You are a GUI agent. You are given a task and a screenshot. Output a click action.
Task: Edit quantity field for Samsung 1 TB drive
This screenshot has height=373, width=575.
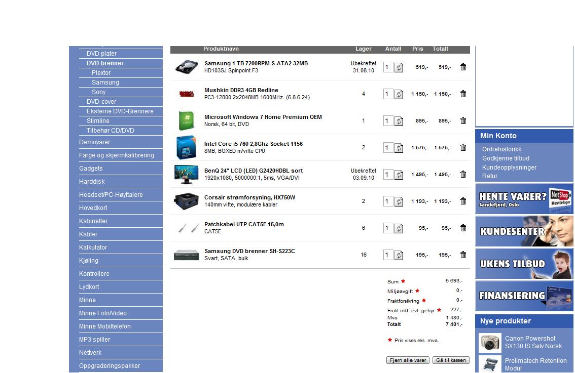(x=388, y=67)
